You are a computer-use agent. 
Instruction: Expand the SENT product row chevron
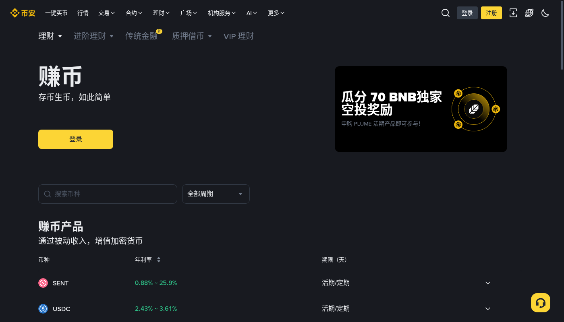(488, 283)
